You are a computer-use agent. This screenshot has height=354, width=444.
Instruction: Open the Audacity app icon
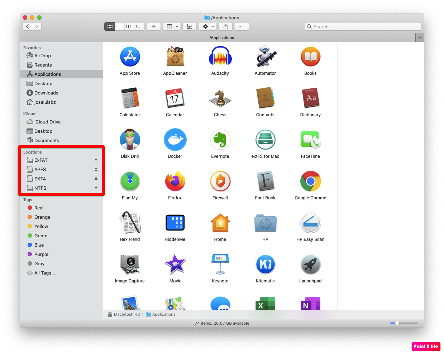pos(220,57)
